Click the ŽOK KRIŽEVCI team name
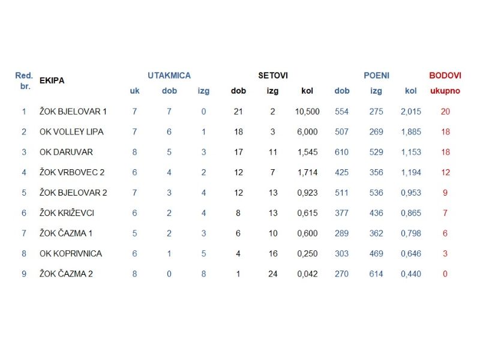This screenshot has height=360, width=480. 67,213
